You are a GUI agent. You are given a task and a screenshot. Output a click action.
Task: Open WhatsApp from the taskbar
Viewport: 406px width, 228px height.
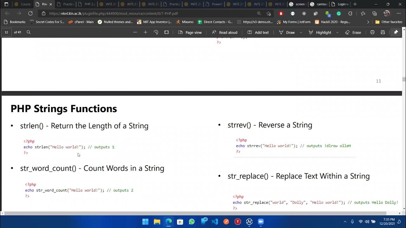[x=192, y=222]
